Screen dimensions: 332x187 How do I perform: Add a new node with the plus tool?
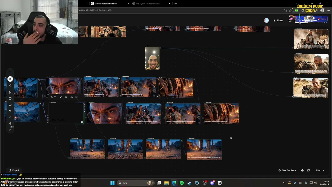[x=10, y=72]
